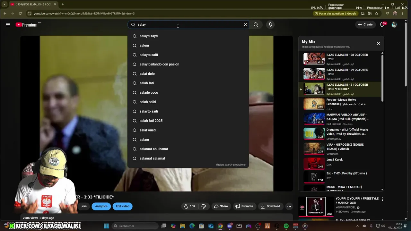Open tab search dropdown arrow
The image size is (411, 231).
point(4,4)
